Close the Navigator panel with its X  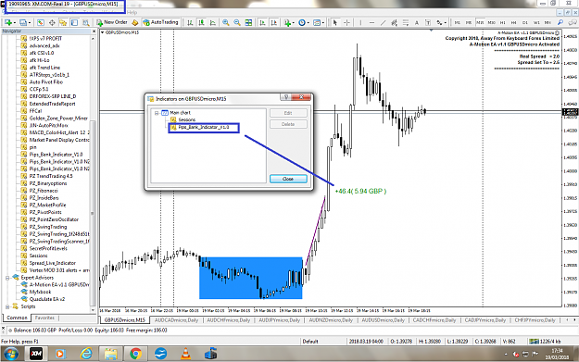94,31
